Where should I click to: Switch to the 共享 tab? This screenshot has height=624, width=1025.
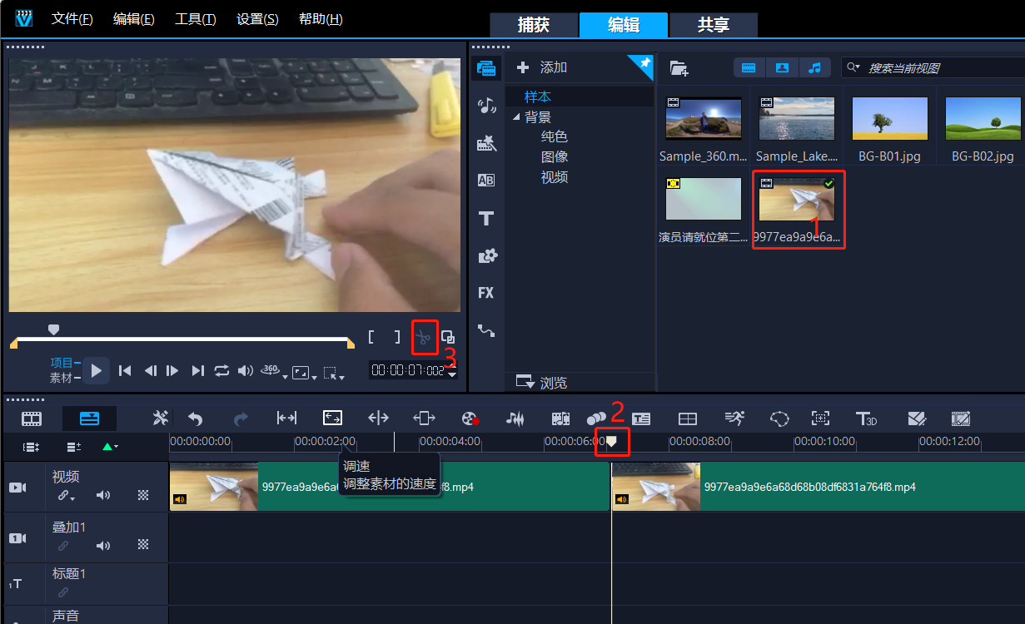coord(713,25)
